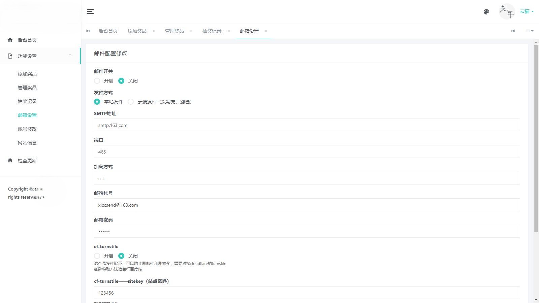
Task: Close the 抽奖记录 tab
Action: pyautogui.click(x=229, y=31)
